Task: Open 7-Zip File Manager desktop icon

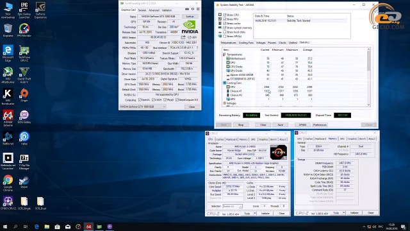Action: [24, 162]
